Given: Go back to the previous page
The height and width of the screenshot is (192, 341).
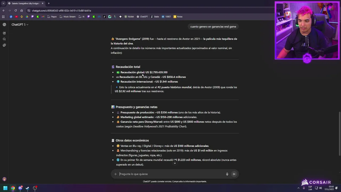Looking at the screenshot, I should [x=3, y=11].
